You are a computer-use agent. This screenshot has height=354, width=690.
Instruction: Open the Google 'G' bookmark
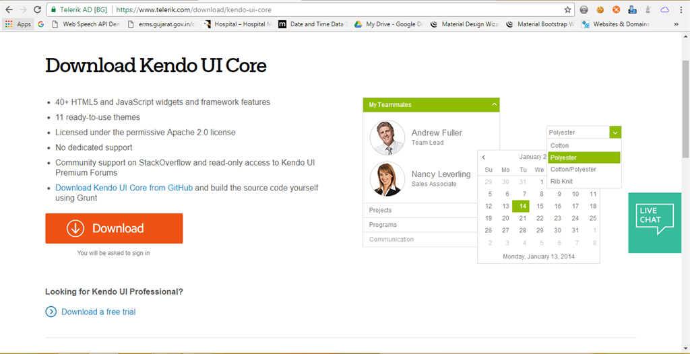click(x=41, y=24)
